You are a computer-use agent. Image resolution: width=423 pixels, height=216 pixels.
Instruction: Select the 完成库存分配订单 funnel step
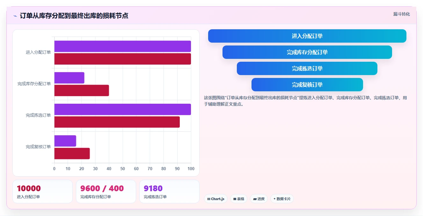coord(307,52)
